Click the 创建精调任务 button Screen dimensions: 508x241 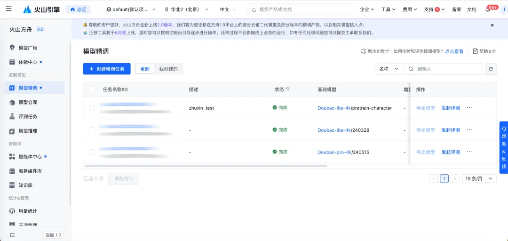[107, 69]
